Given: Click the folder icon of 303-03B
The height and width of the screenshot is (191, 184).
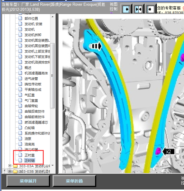Looking at the screenshot, I should (15, 171).
